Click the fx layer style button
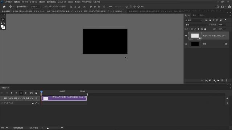232x130 pixels. pyautogui.click(x=206, y=81)
